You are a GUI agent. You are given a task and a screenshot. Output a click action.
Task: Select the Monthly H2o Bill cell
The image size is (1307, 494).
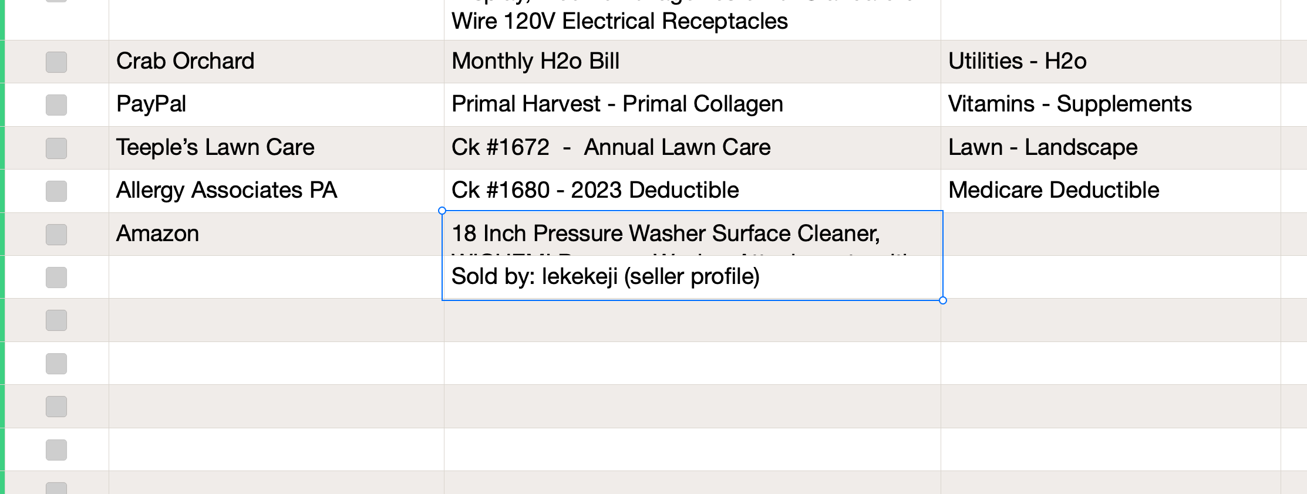point(692,62)
